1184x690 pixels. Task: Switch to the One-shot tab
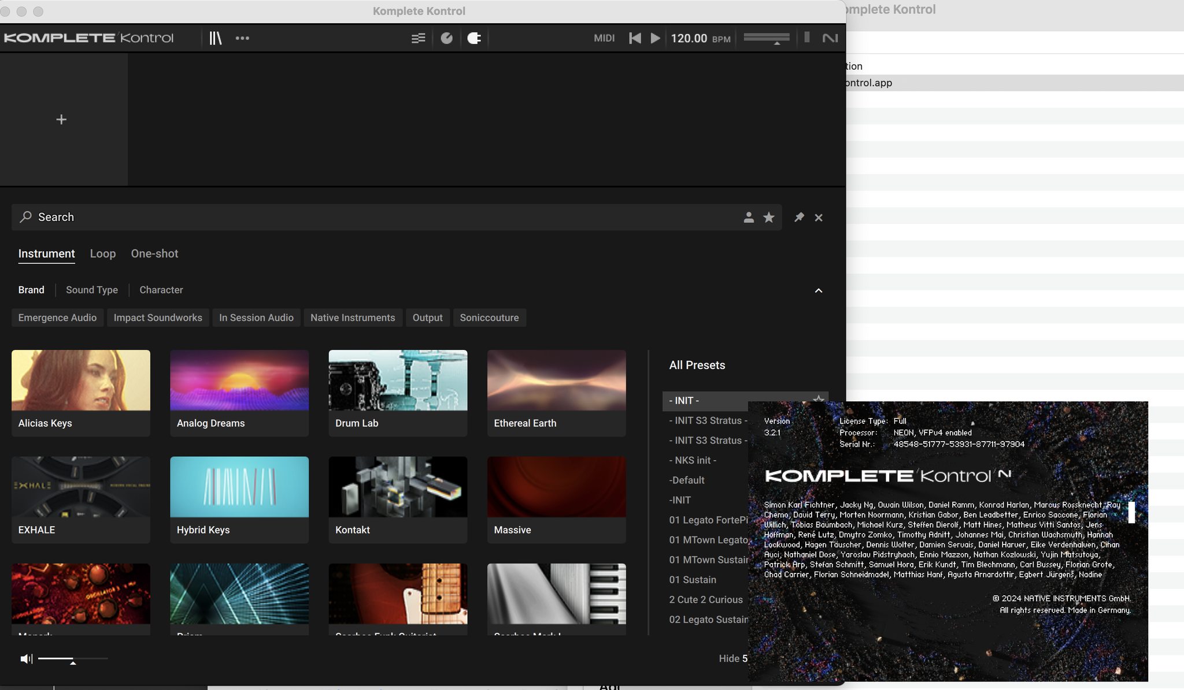(x=154, y=253)
